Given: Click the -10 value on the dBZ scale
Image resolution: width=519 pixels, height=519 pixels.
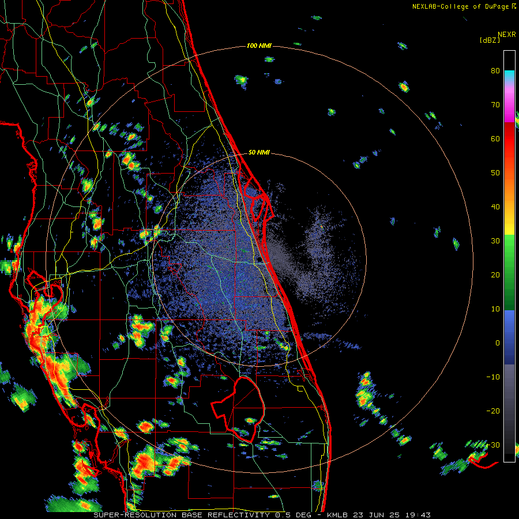Looking at the screenshot, I should [x=493, y=377].
